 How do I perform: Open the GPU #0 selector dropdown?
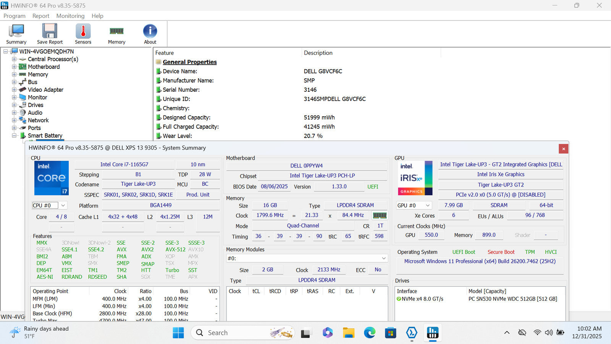(428, 206)
